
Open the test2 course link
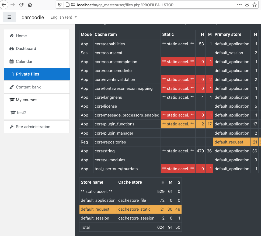37,113
